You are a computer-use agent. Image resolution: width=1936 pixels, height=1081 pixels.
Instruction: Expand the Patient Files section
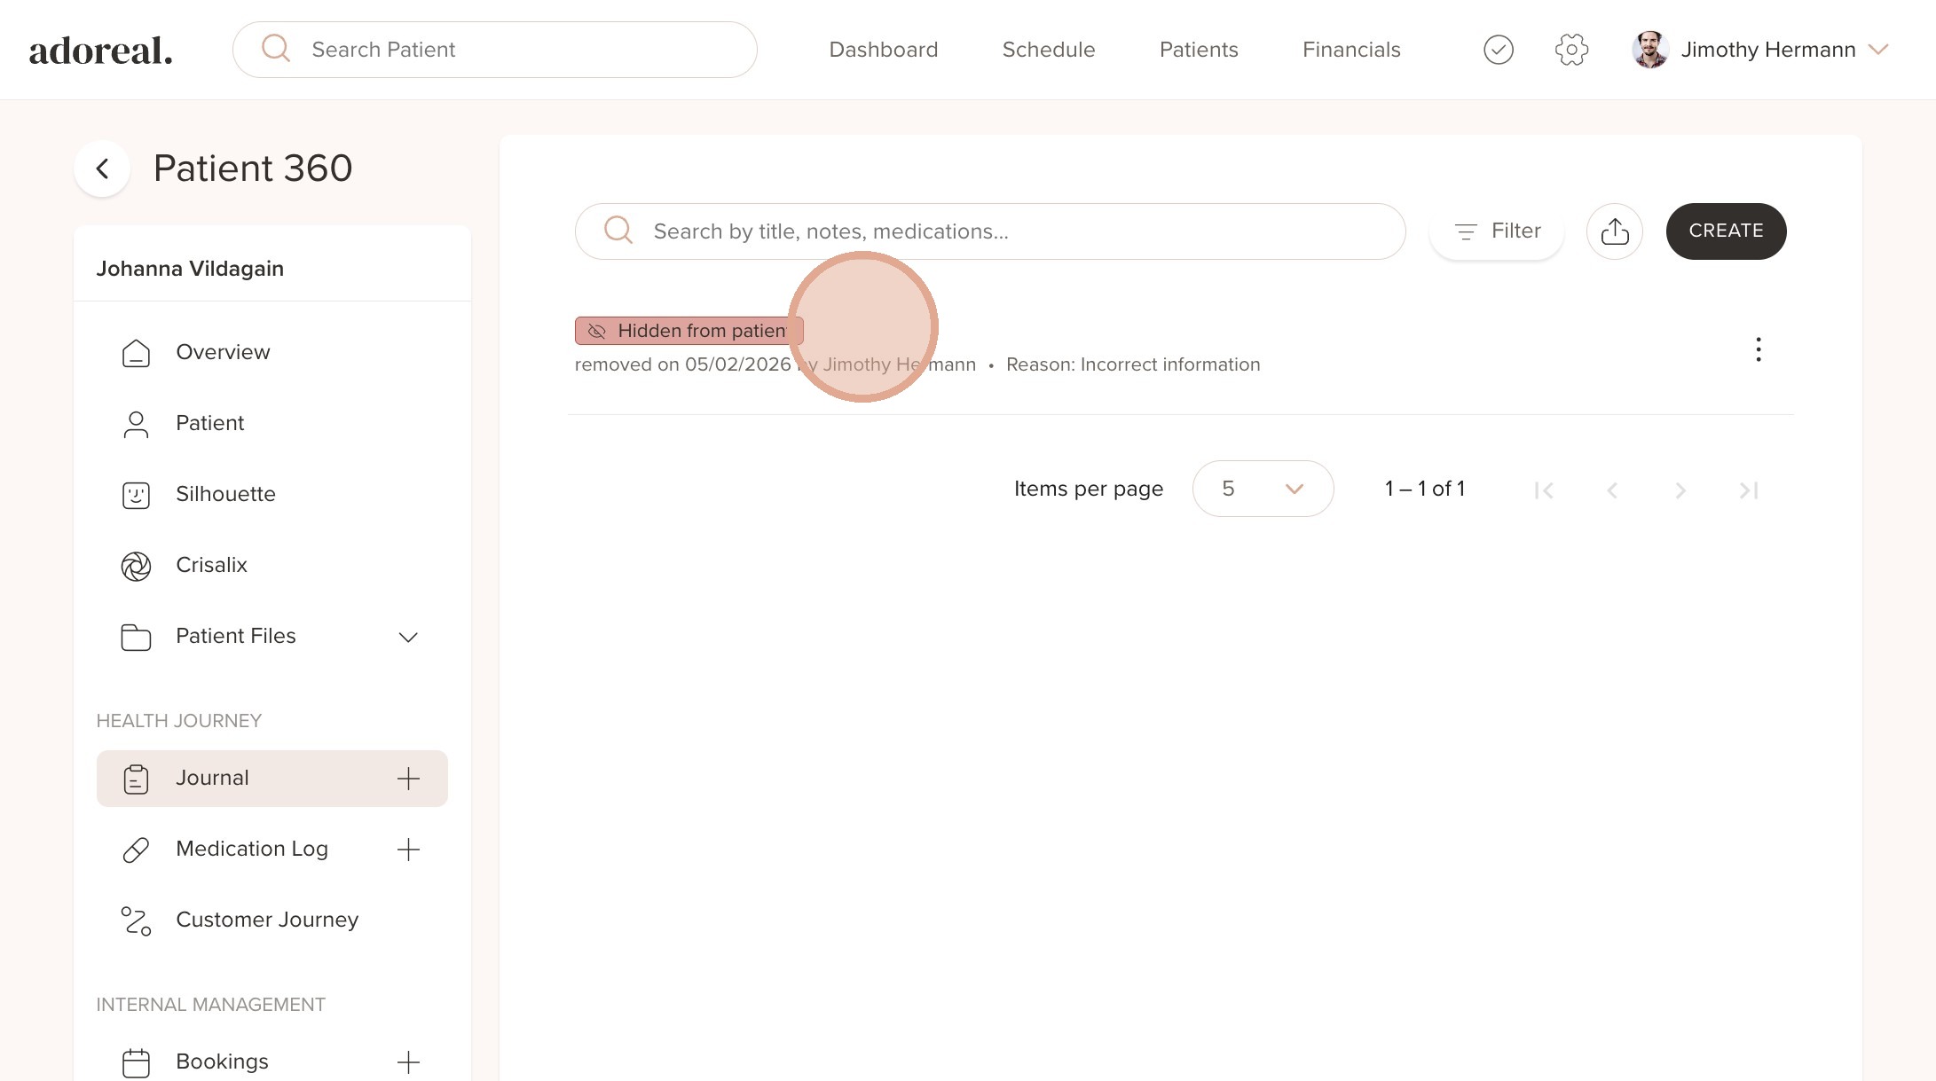[x=407, y=637]
